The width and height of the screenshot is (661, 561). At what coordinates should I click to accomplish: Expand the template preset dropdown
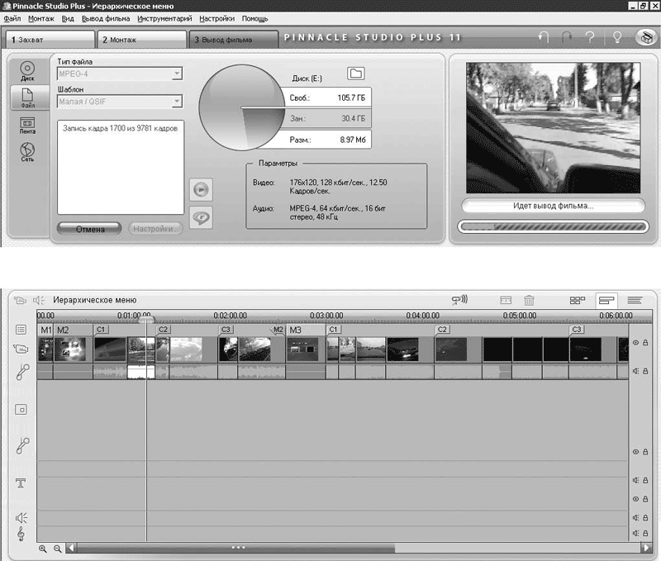(177, 102)
